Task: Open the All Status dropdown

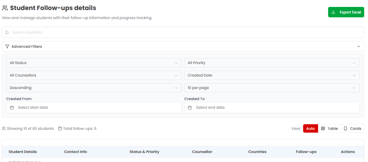Action: click(94, 63)
